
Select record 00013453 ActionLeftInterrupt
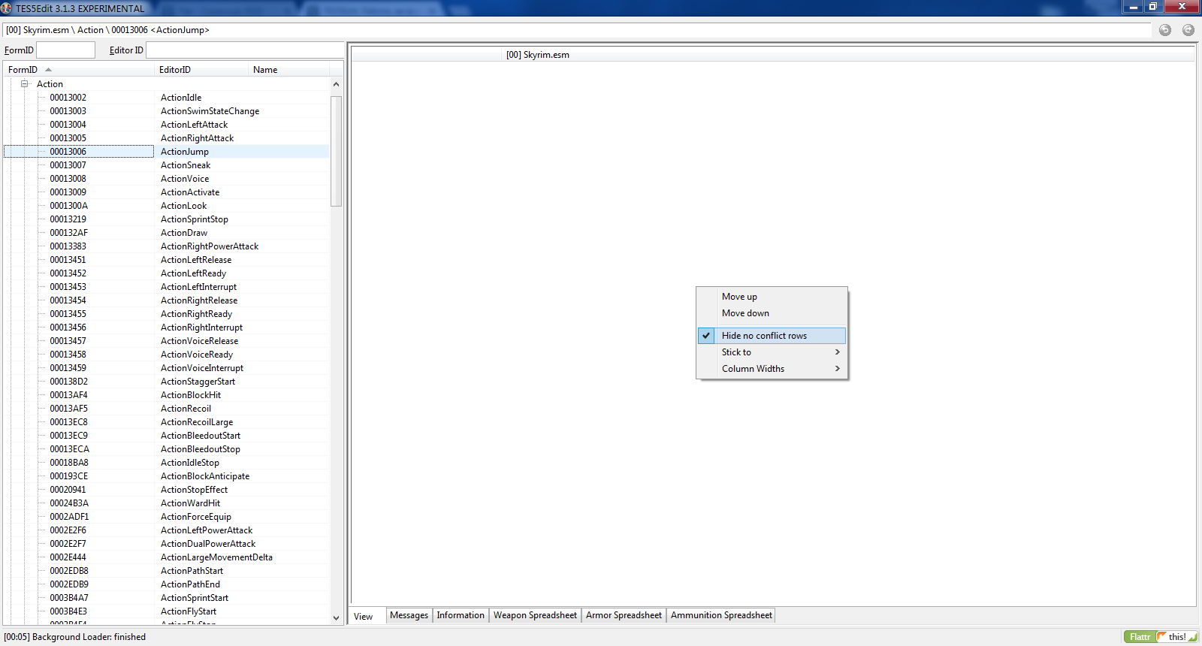click(x=166, y=287)
